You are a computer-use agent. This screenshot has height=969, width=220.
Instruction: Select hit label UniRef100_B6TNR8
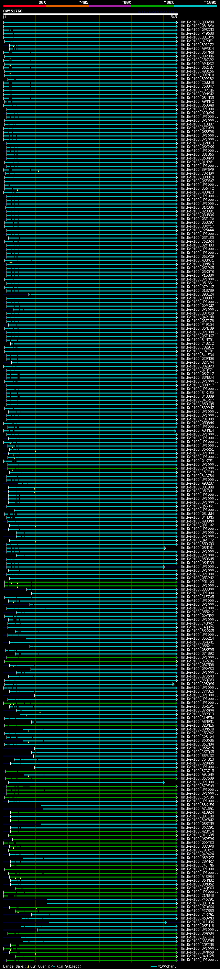[197, 52]
